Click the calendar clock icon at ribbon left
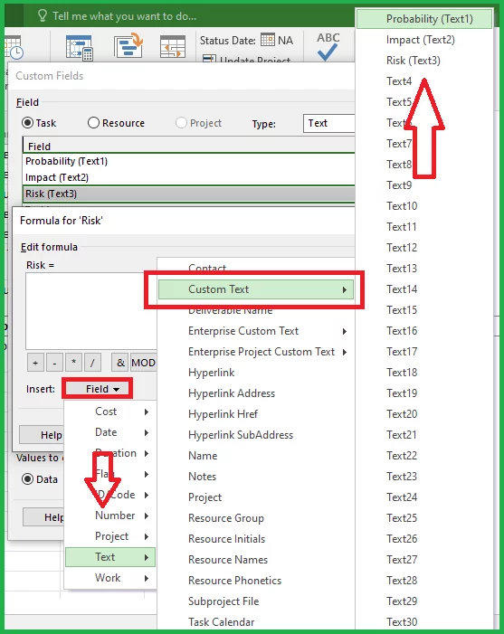 (x=14, y=48)
